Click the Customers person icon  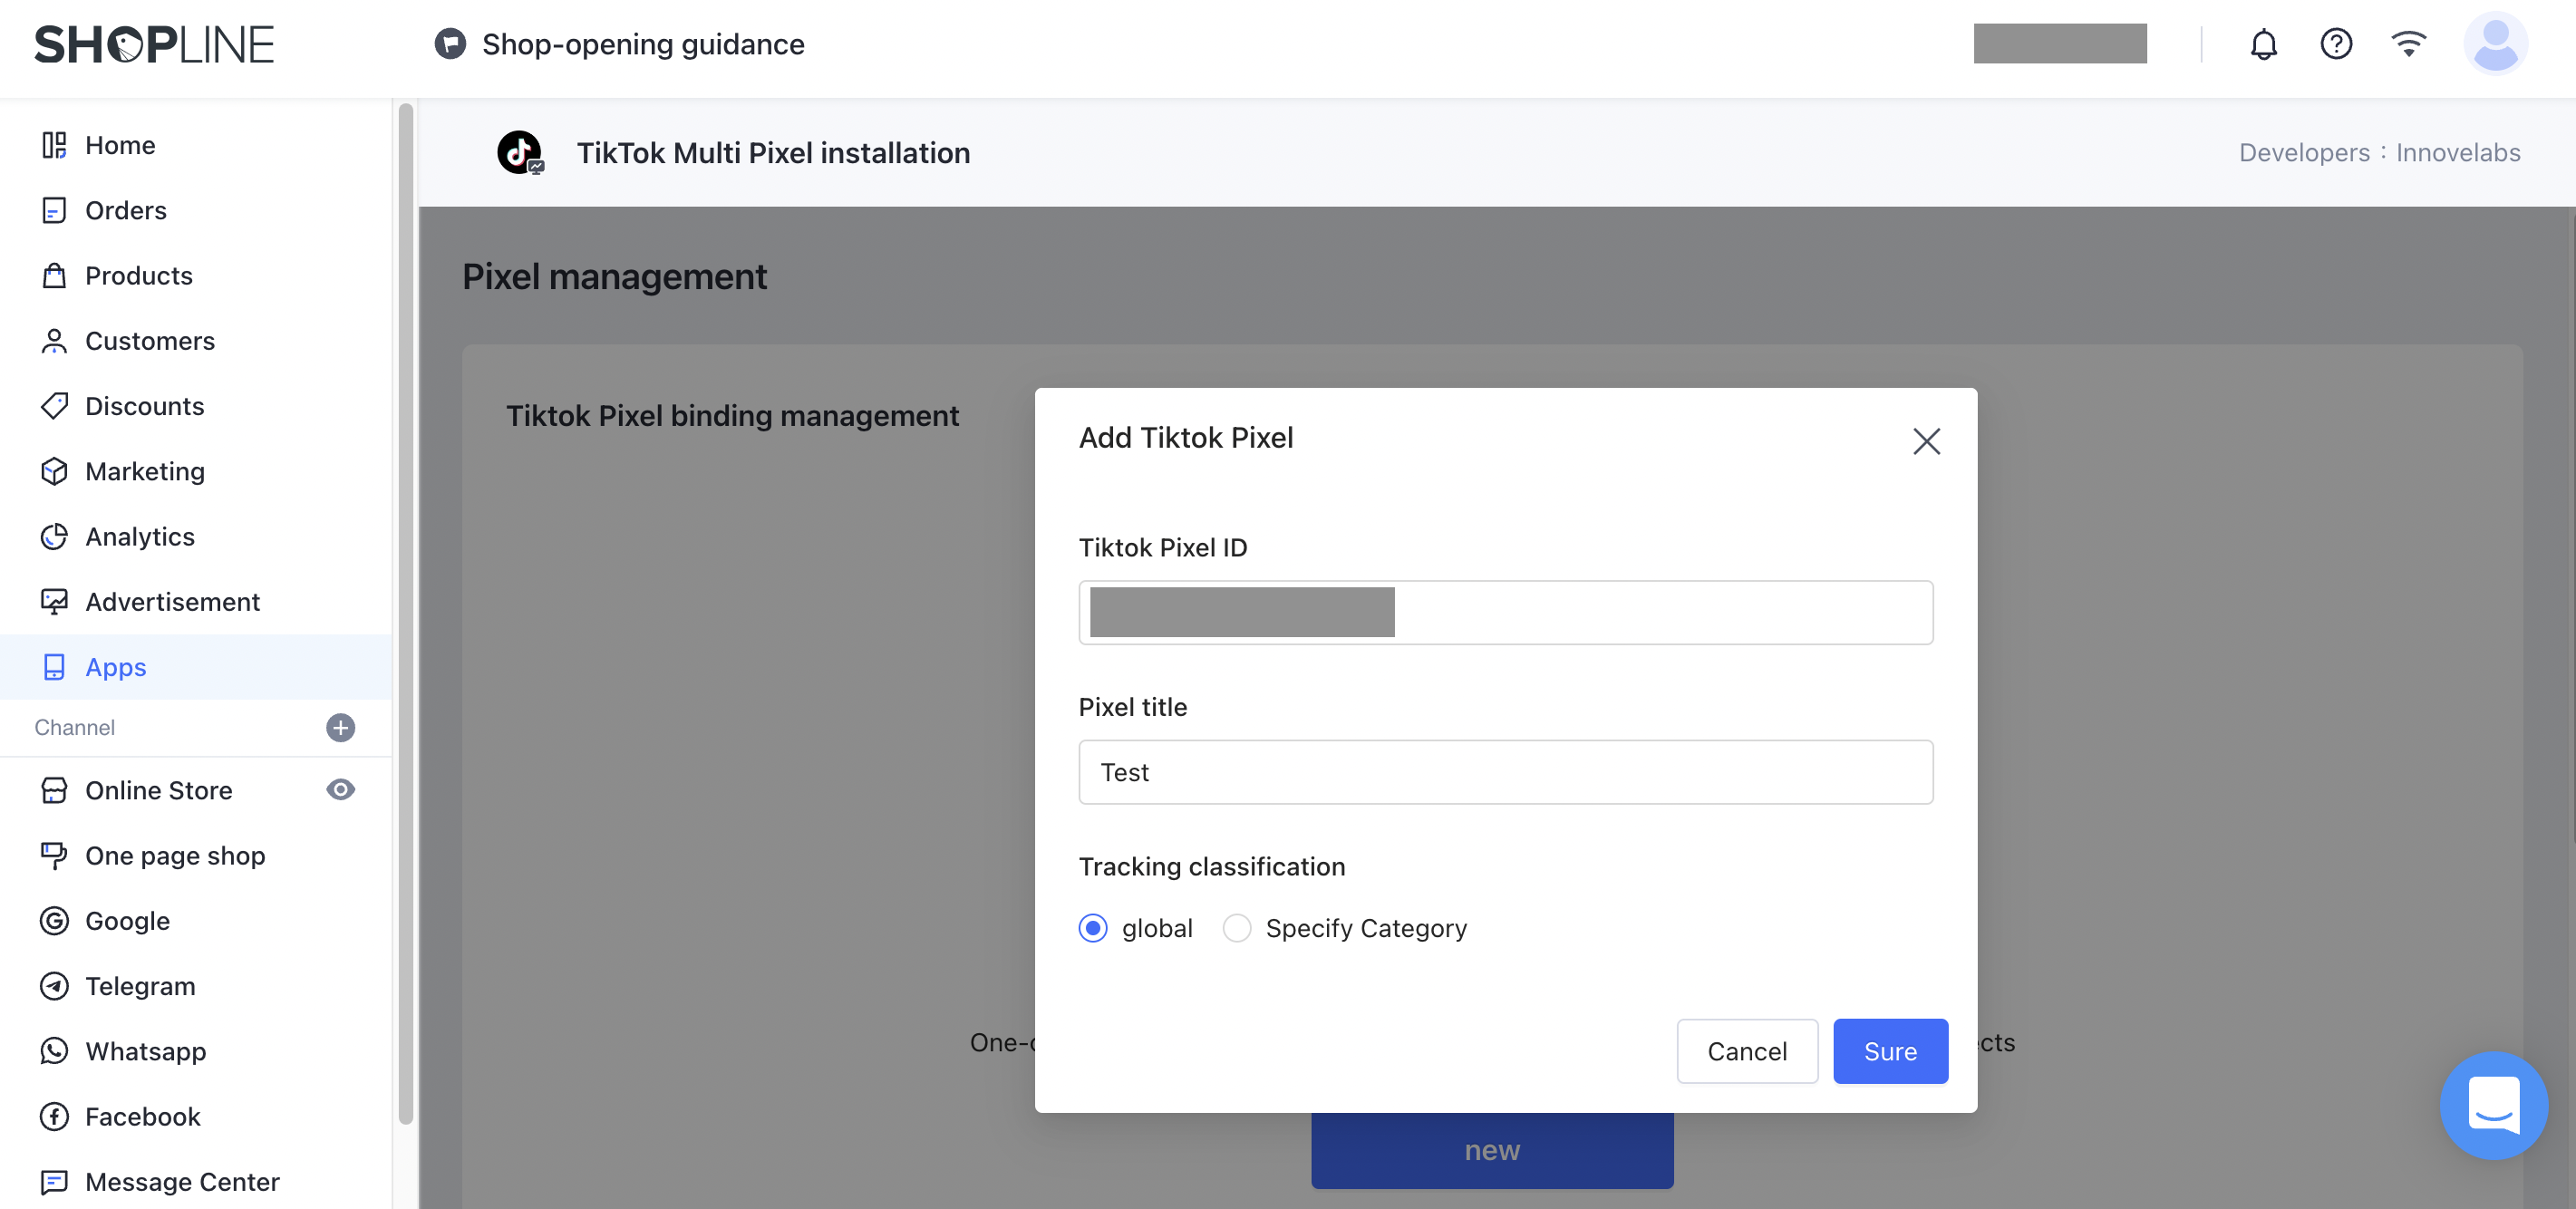click(x=54, y=341)
